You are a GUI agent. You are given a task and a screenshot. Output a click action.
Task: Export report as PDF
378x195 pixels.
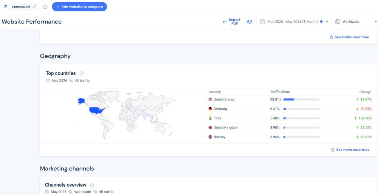pyautogui.click(x=232, y=22)
